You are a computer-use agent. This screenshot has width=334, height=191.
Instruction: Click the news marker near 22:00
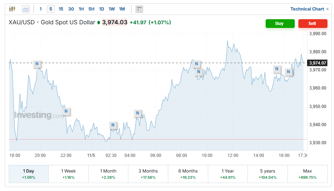[66, 111]
